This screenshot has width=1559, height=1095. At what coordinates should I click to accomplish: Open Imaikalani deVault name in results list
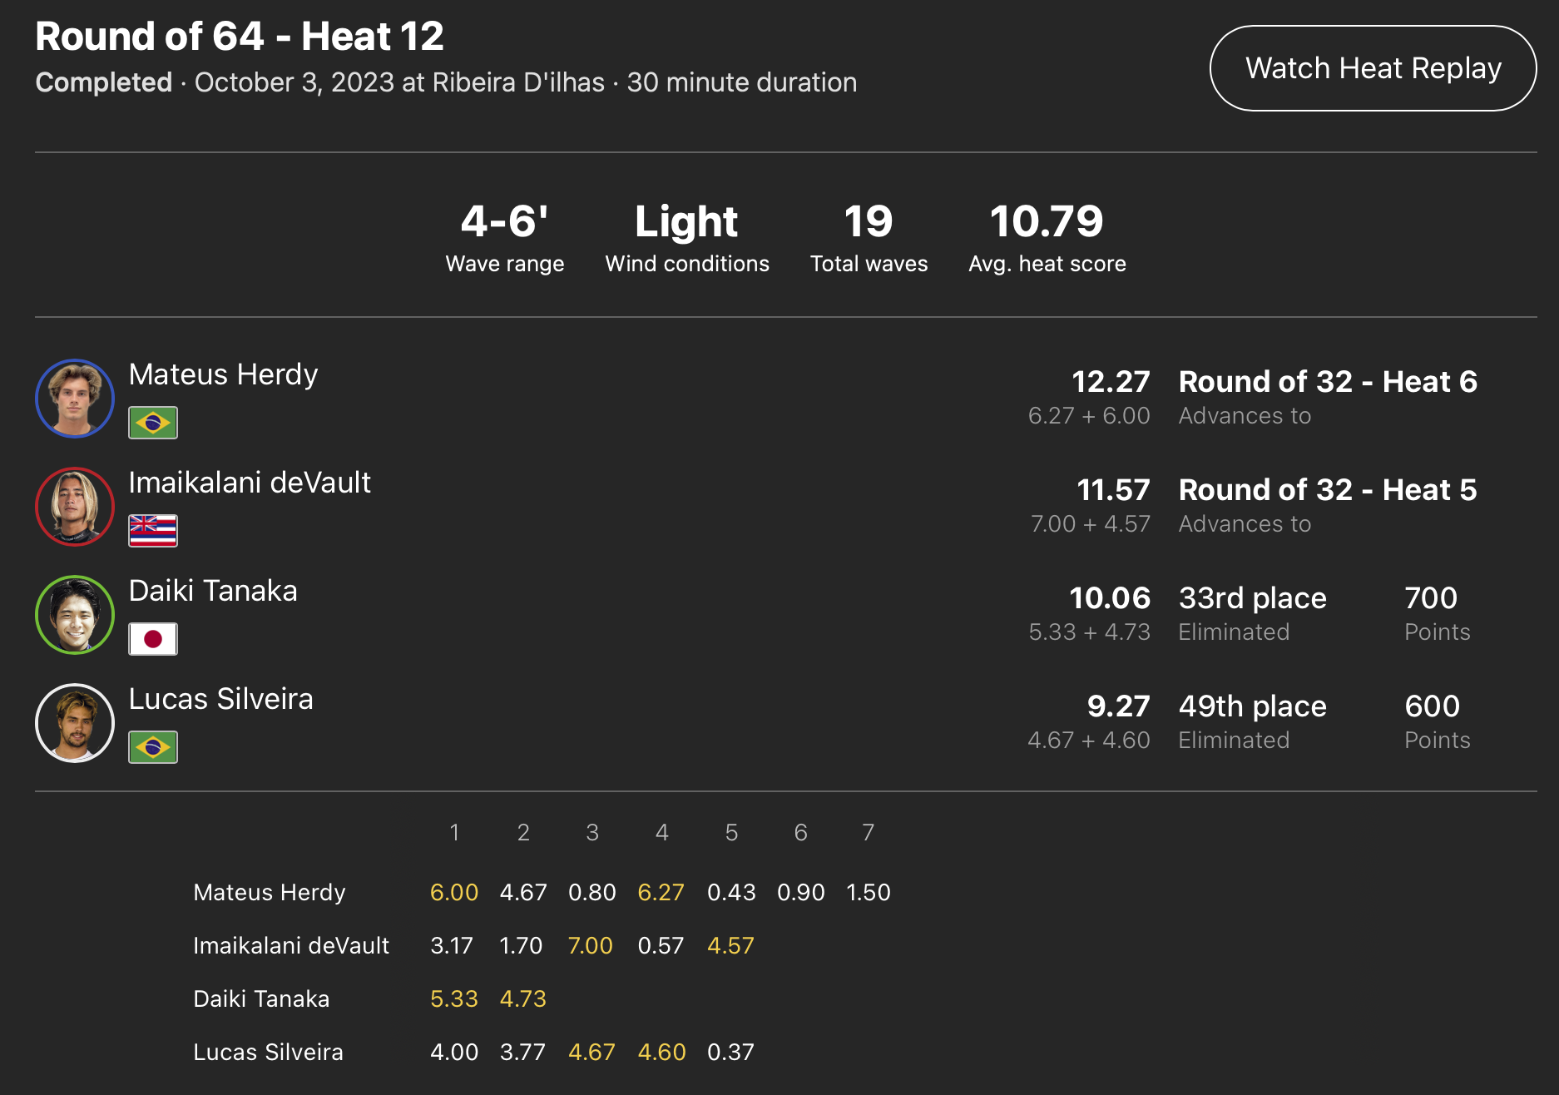(250, 483)
